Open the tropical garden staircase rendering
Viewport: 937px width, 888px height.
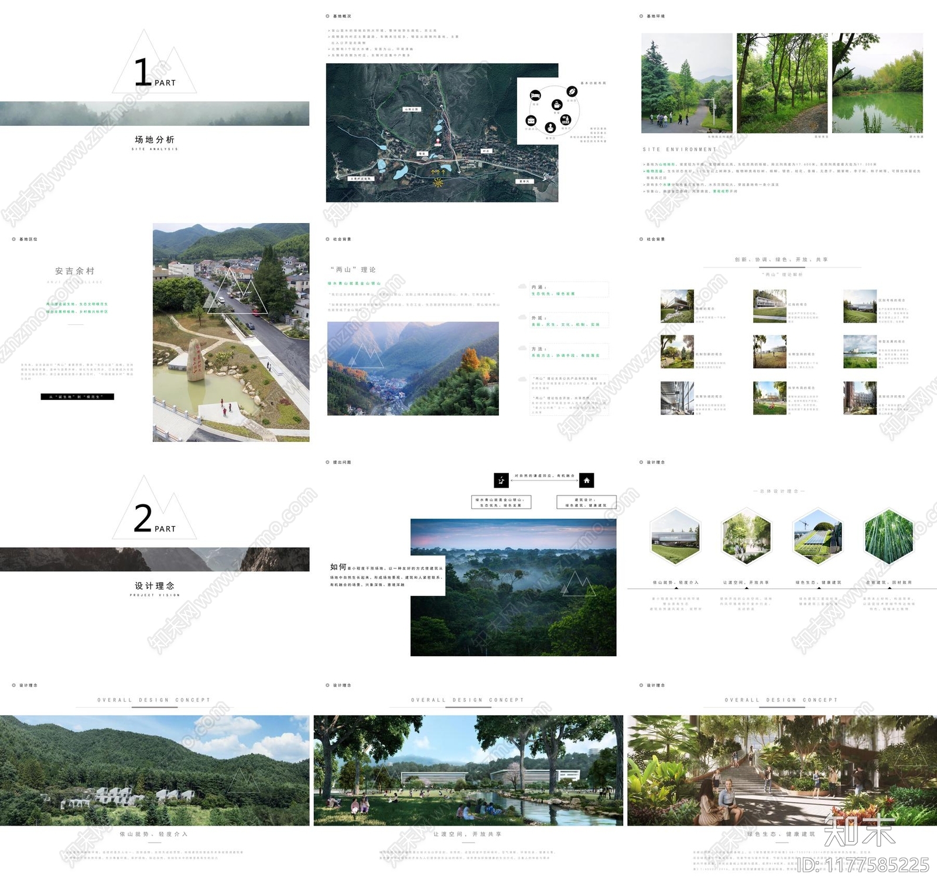point(782,770)
